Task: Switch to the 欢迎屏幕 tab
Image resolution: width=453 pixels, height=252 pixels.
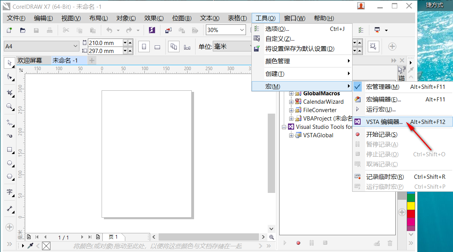Action: tap(30, 61)
